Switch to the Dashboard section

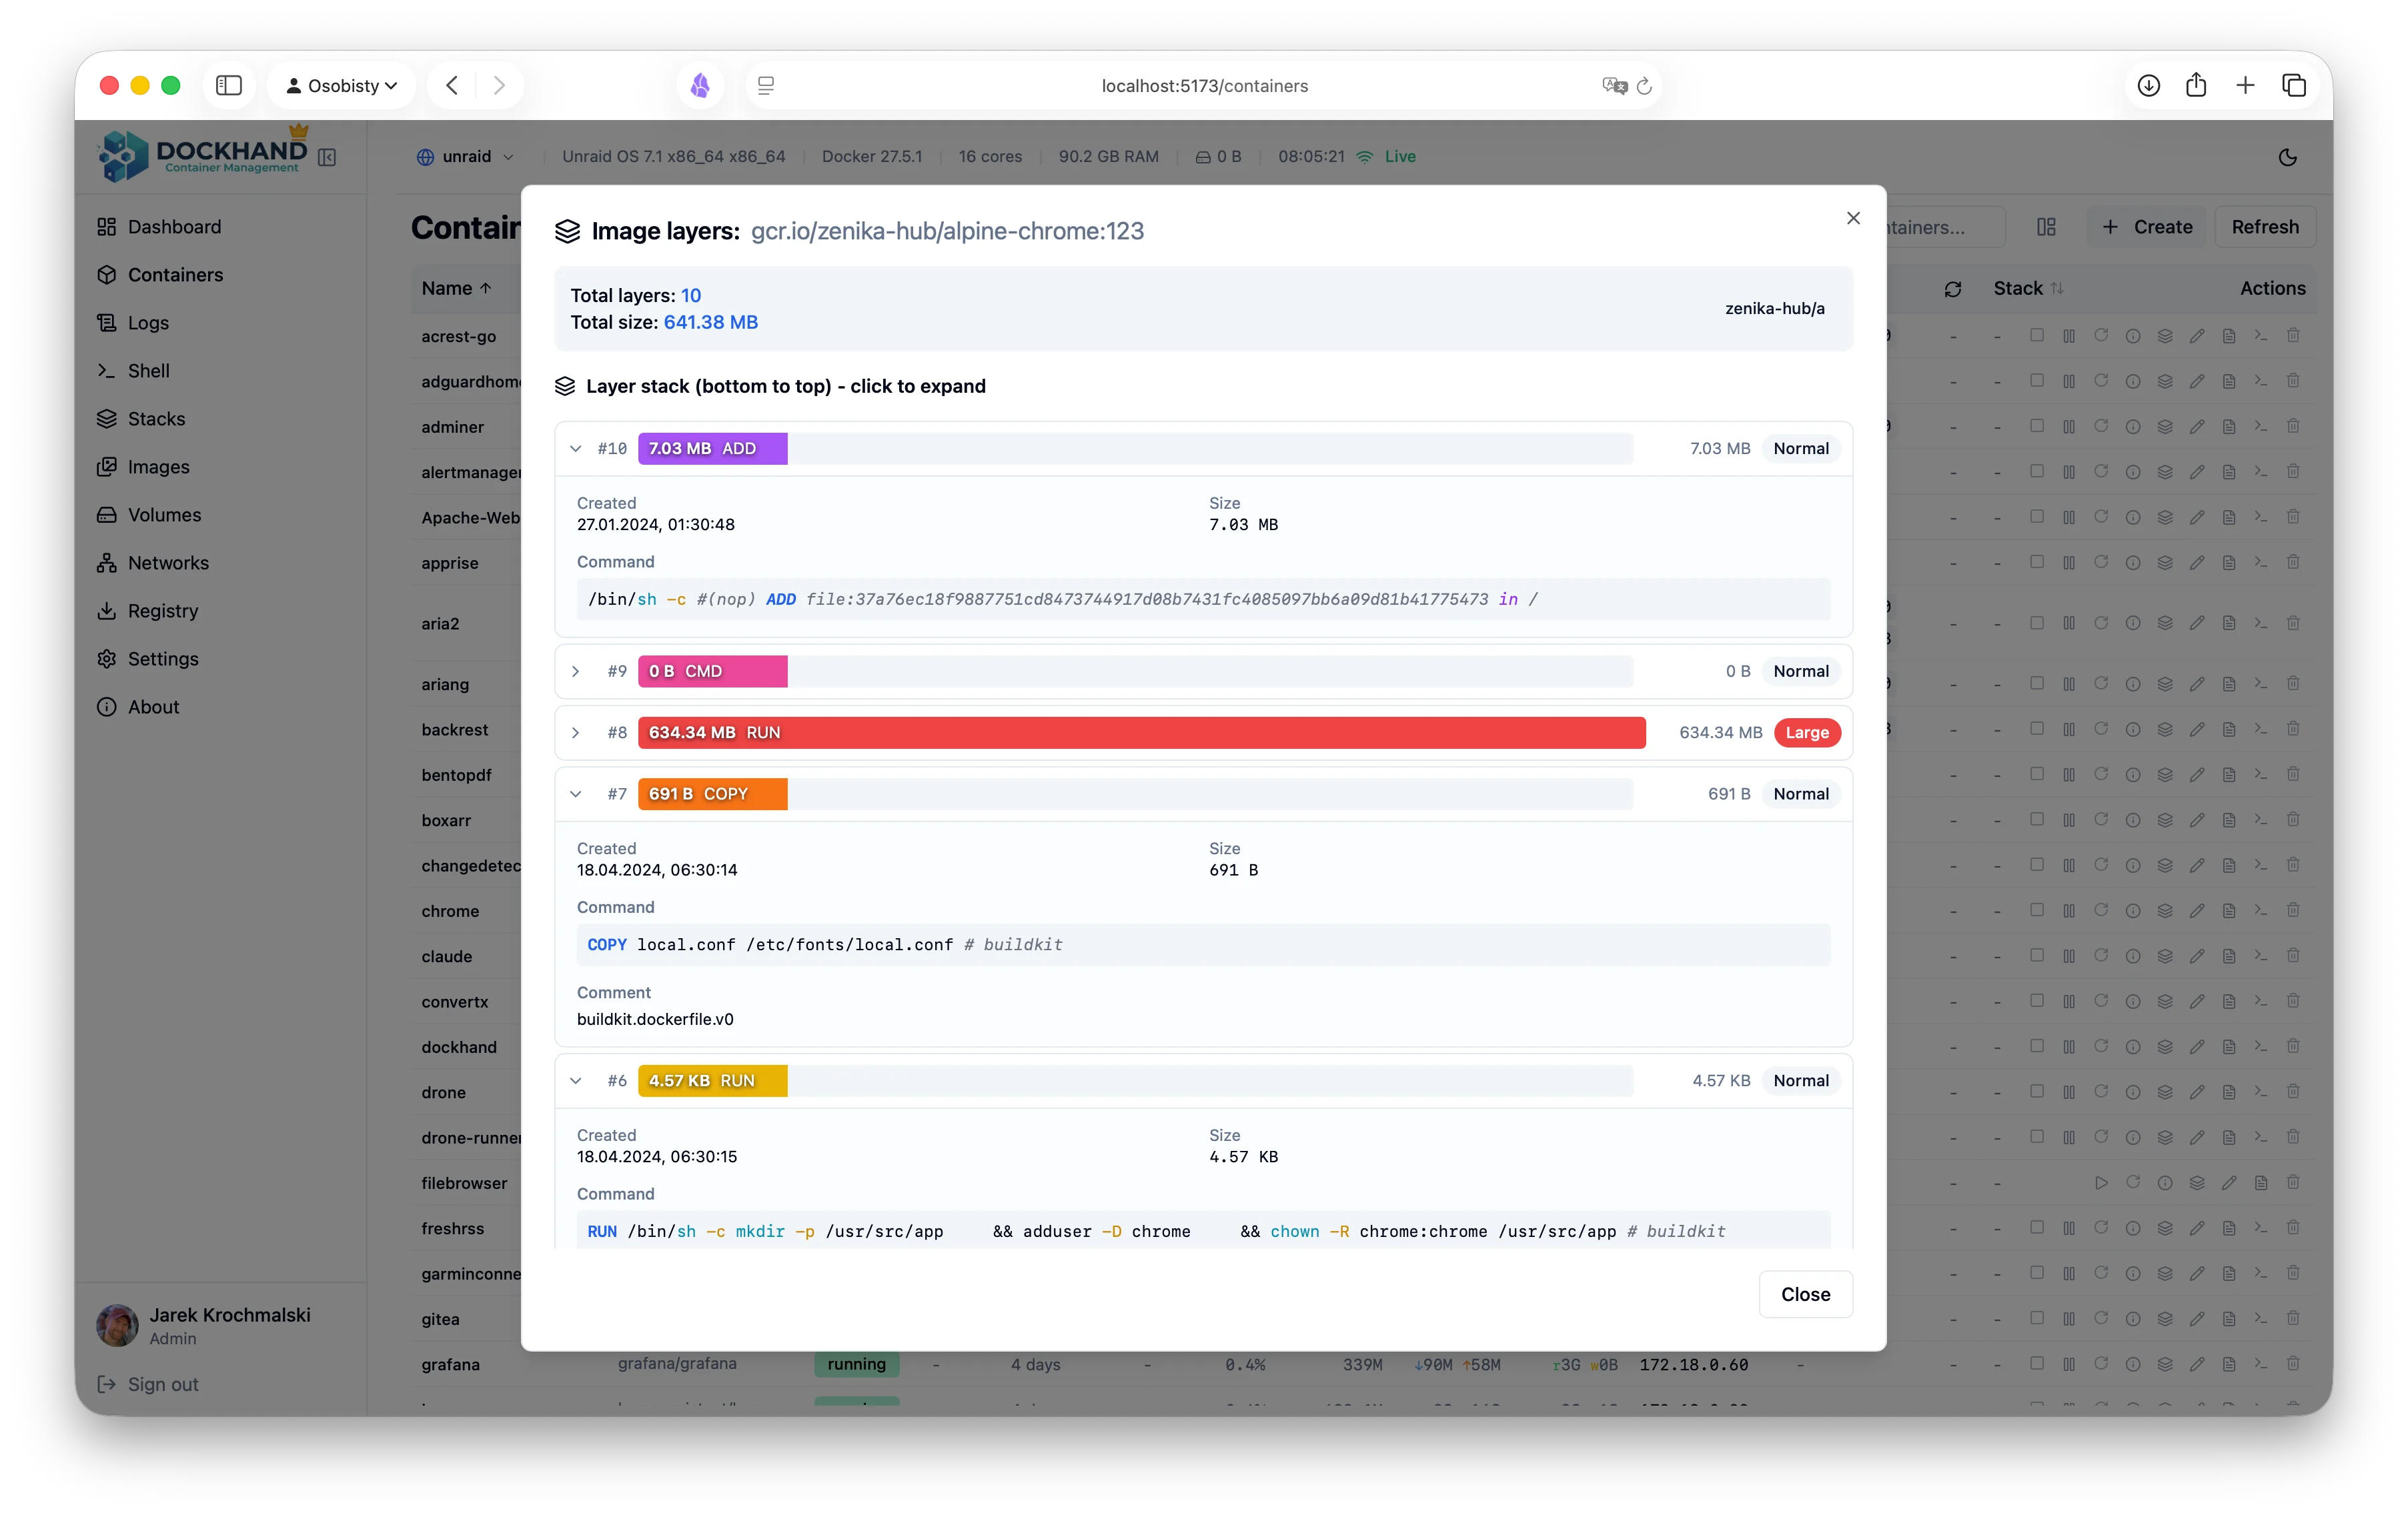click(x=174, y=226)
